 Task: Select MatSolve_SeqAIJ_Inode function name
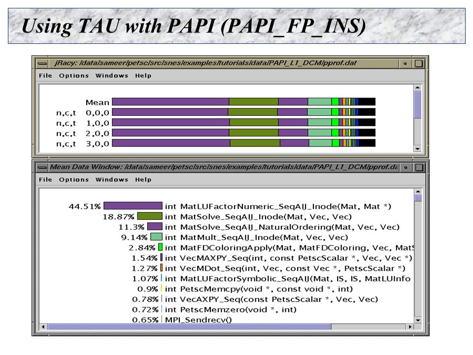pyautogui.click(x=258, y=217)
